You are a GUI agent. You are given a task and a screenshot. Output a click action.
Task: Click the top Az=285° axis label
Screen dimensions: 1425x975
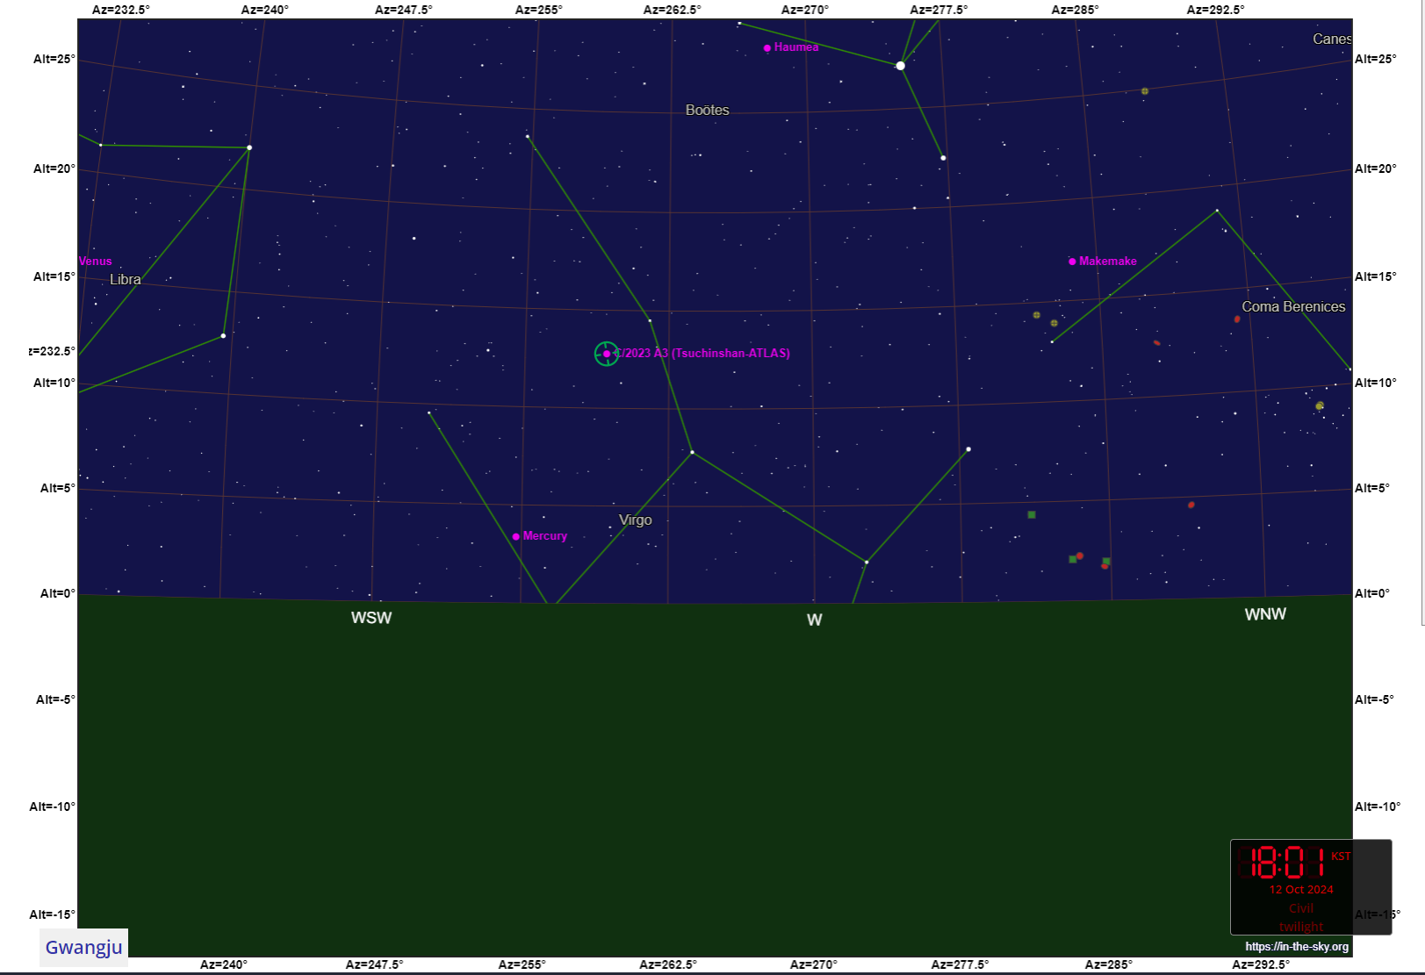(1076, 10)
